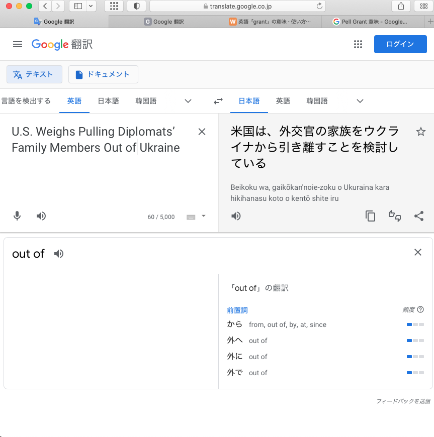434x437 pixels.
Task: Expand the source language list
Action: [188, 101]
